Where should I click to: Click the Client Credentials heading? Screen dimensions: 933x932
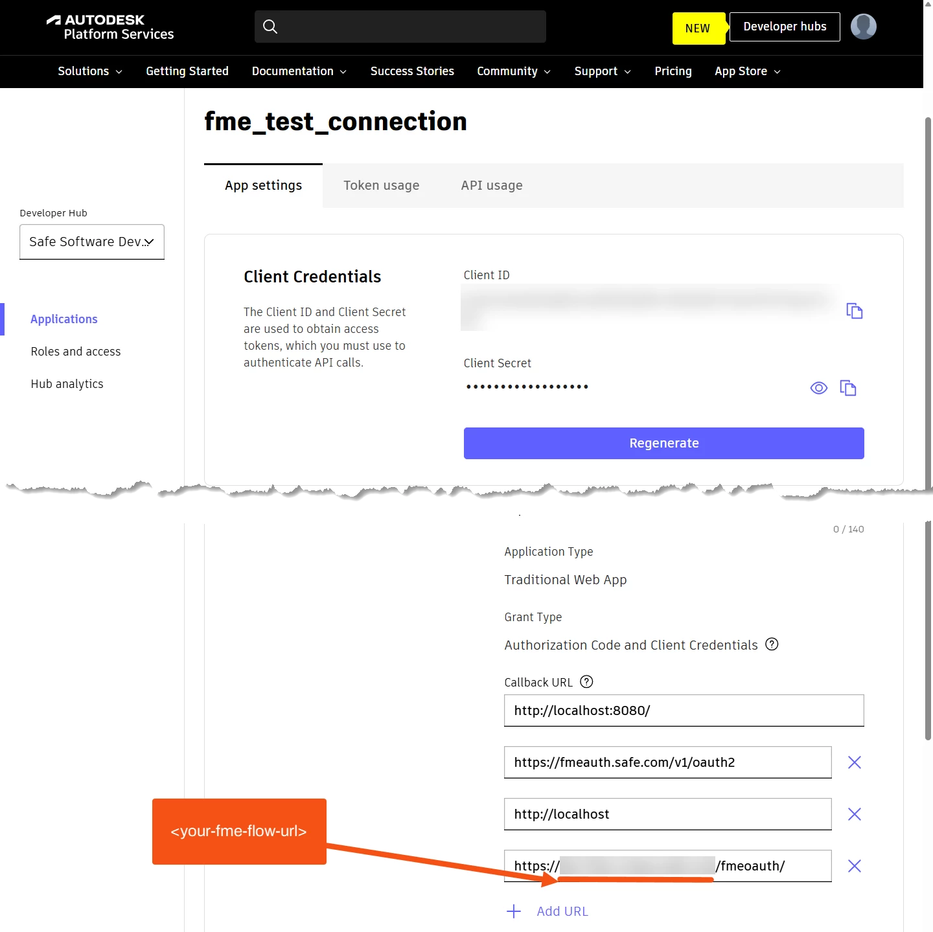tap(312, 277)
